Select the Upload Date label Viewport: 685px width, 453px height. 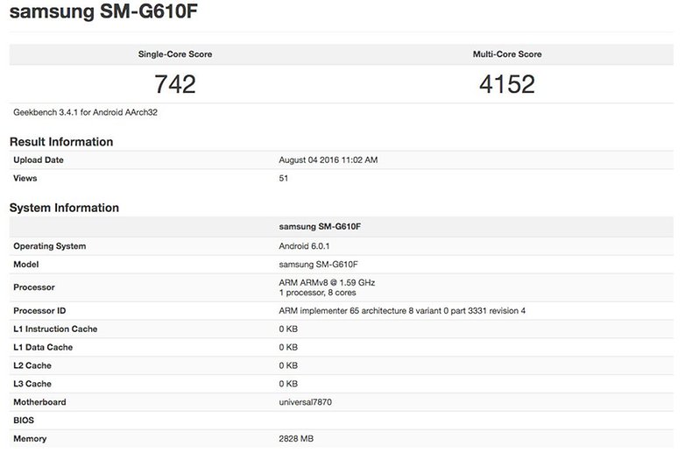pos(39,159)
